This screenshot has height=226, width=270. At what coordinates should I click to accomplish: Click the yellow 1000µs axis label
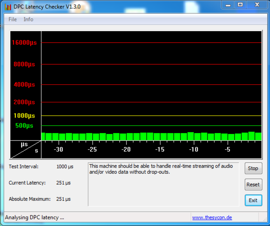pos(24,116)
